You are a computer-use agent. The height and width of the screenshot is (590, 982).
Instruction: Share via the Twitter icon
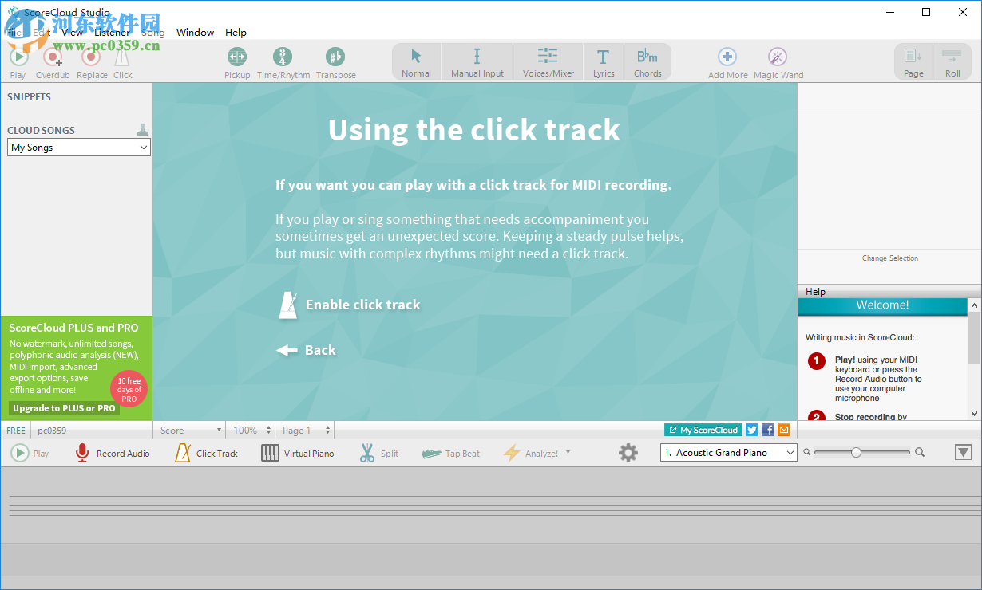(751, 430)
